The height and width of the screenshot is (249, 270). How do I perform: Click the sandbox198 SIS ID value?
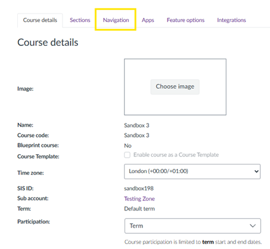[139, 188]
